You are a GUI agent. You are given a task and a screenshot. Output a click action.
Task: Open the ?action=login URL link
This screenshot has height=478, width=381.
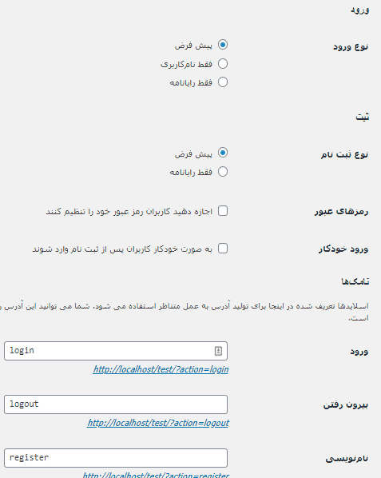tap(161, 369)
